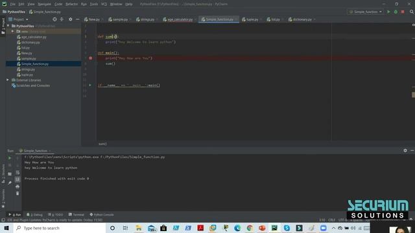Open Microsoft Edge from the taskbar

237,228
